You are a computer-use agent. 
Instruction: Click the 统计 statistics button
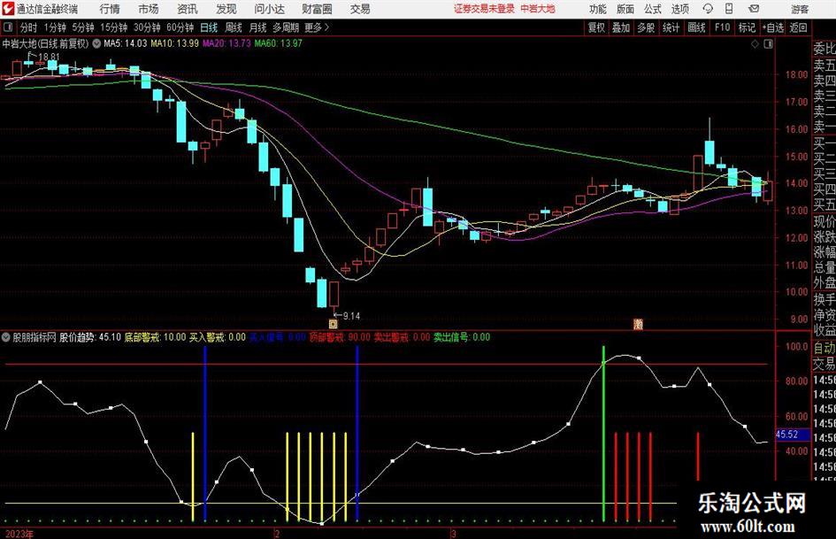pyautogui.click(x=671, y=27)
